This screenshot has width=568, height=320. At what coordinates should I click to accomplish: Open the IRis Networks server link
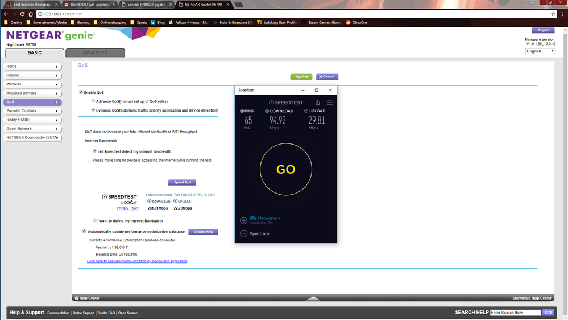click(x=265, y=218)
